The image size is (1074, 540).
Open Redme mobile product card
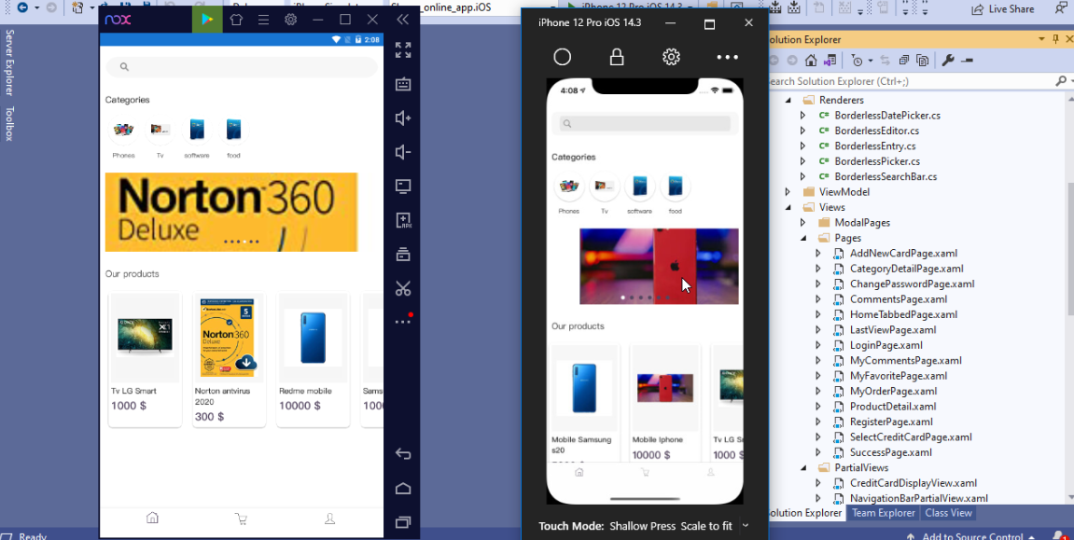313,360
